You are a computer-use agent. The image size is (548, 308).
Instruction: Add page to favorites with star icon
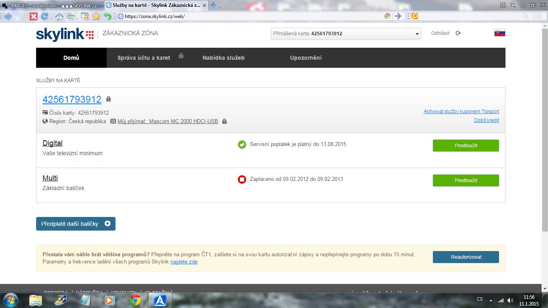click(x=96, y=16)
